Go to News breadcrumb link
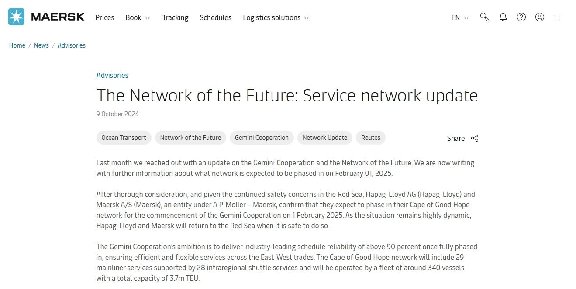The image size is (576, 289). [x=41, y=45]
